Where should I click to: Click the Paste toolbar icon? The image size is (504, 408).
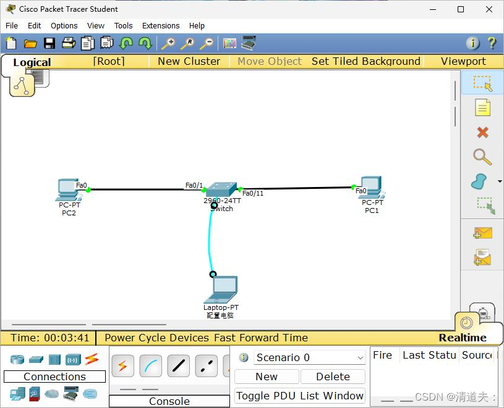(x=107, y=43)
